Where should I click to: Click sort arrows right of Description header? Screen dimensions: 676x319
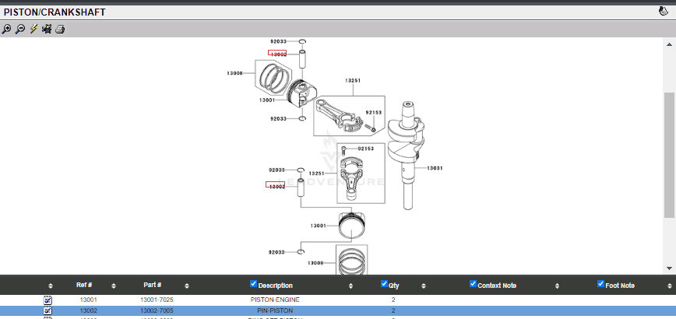(x=351, y=286)
